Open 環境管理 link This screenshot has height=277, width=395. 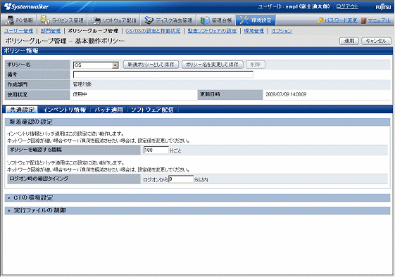[x=254, y=31]
